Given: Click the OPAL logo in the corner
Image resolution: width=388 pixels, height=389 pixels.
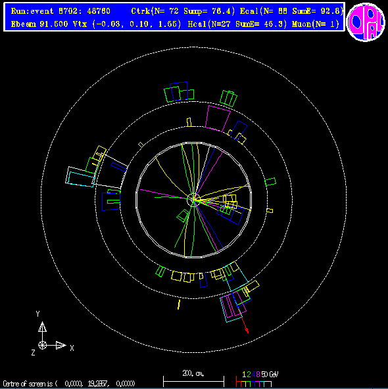Looking at the screenshot, I should (x=366, y=22).
